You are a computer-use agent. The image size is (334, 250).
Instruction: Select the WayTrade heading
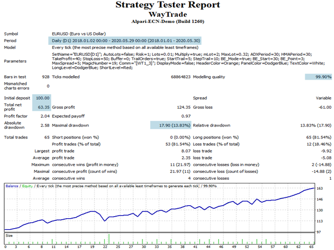click(x=168, y=15)
